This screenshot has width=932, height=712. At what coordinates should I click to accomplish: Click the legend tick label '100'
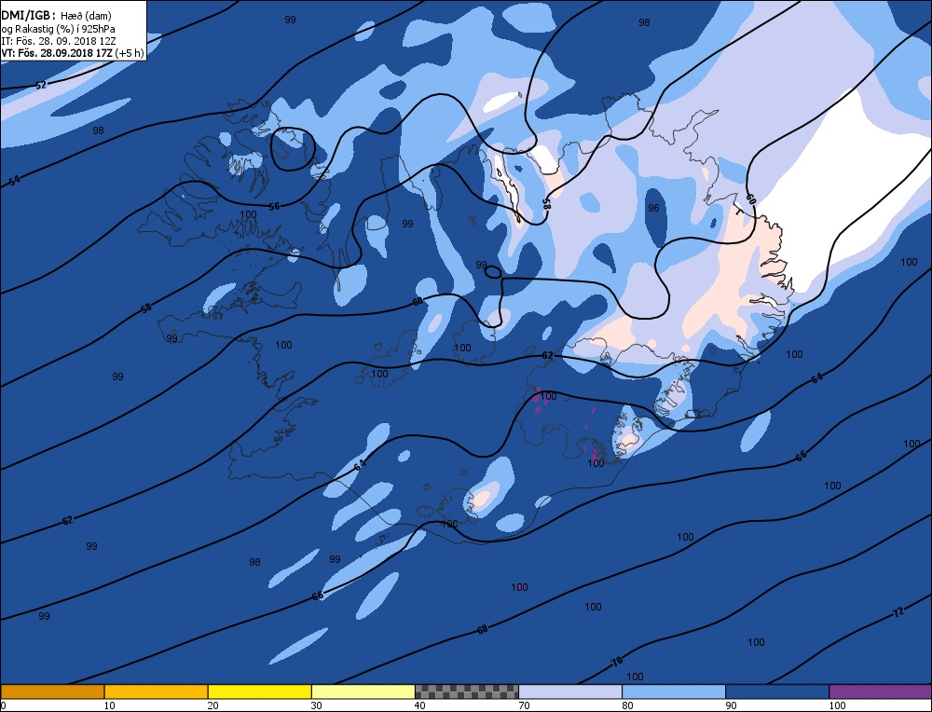(837, 705)
